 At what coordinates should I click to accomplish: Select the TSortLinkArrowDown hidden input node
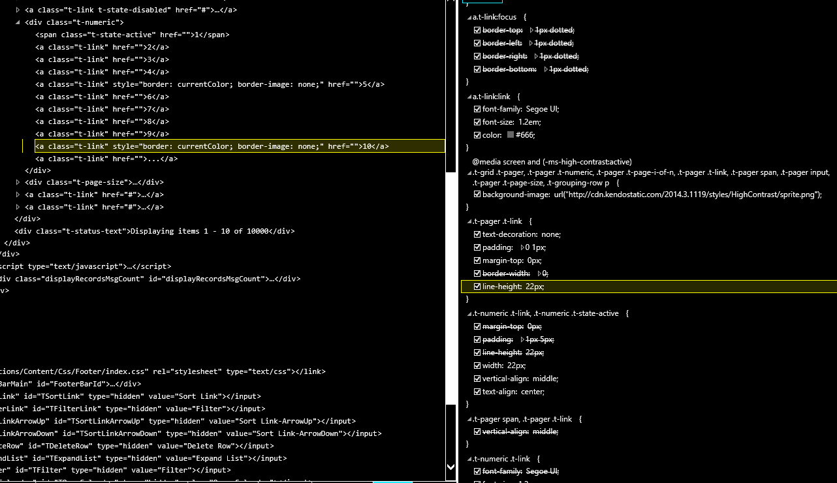point(191,433)
